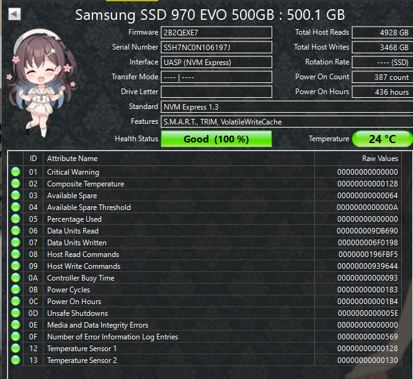The image size is (413, 379).
Task: Click green status icon for Composite Temperature
Action: pos(16,183)
